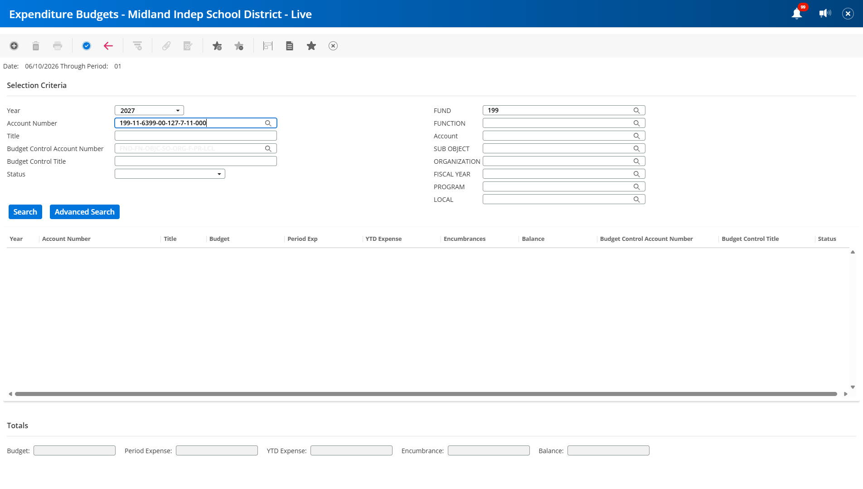Click the layout alignment toolbar icon
The image size is (863, 489).
pos(268,46)
